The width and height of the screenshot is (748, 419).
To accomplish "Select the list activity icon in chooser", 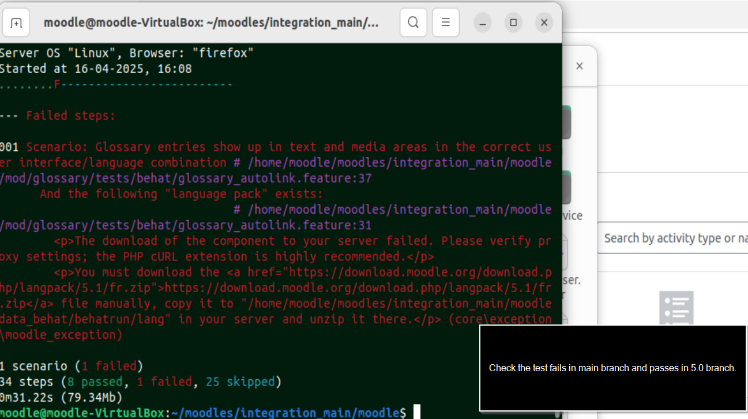I will coord(676,308).
